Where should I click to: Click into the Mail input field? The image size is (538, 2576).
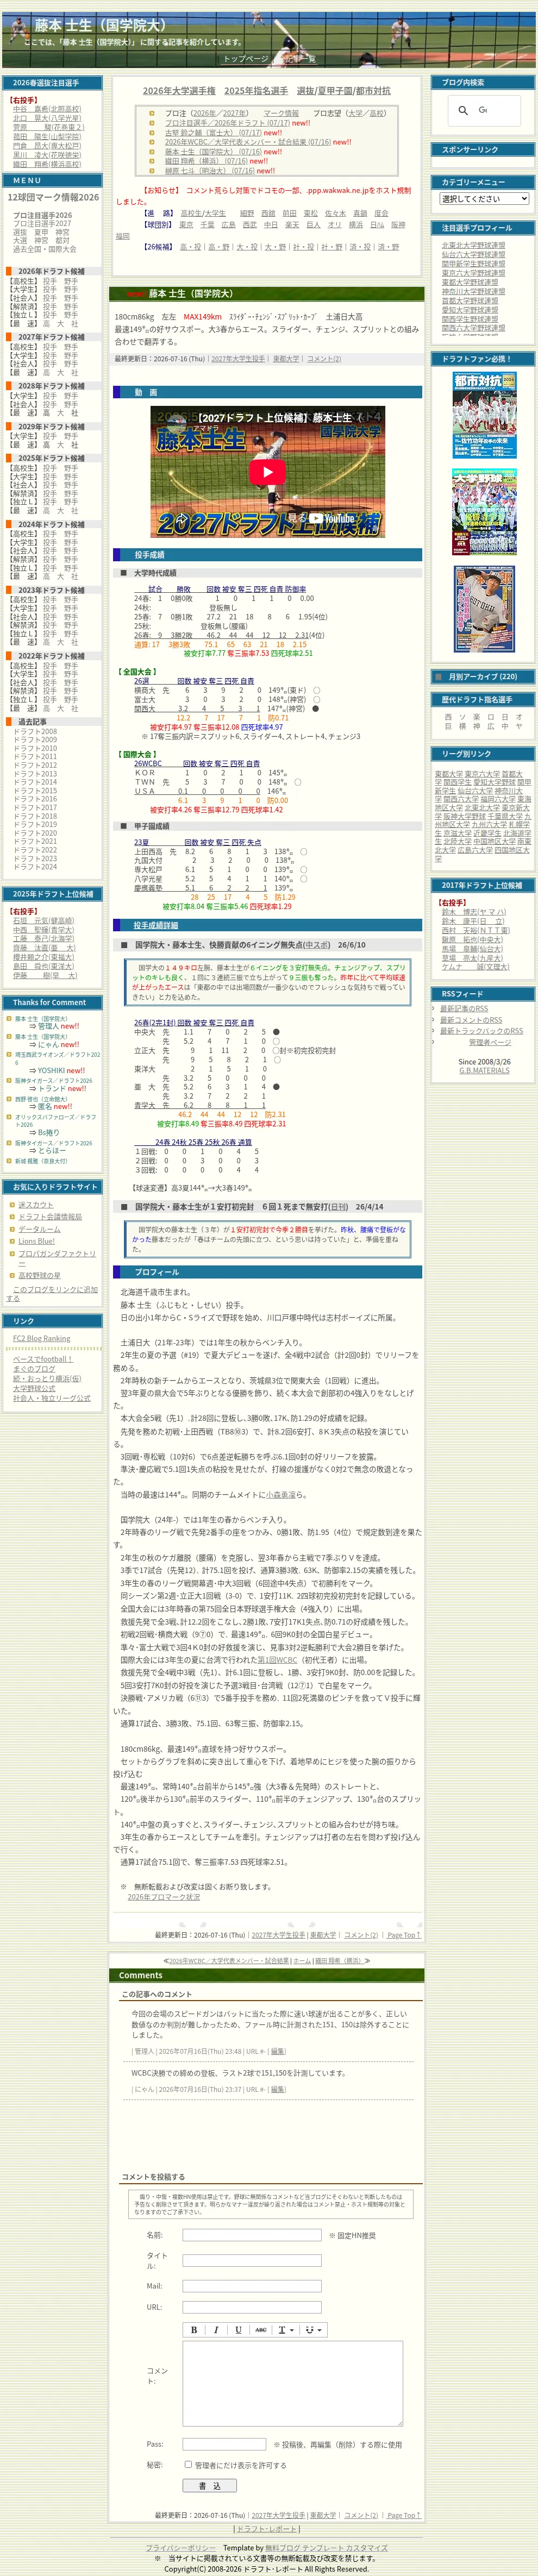pos(252,2286)
